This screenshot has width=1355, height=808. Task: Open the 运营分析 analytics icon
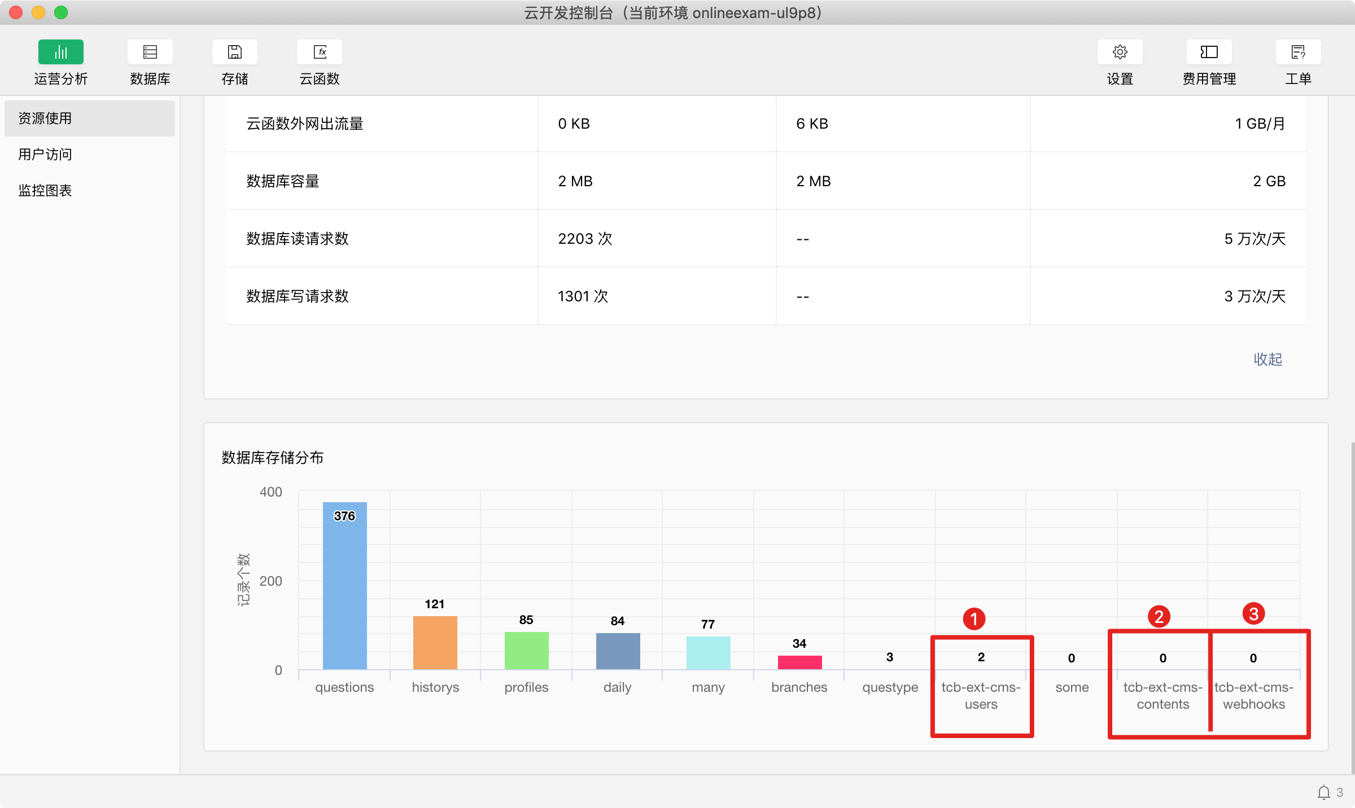click(x=60, y=52)
